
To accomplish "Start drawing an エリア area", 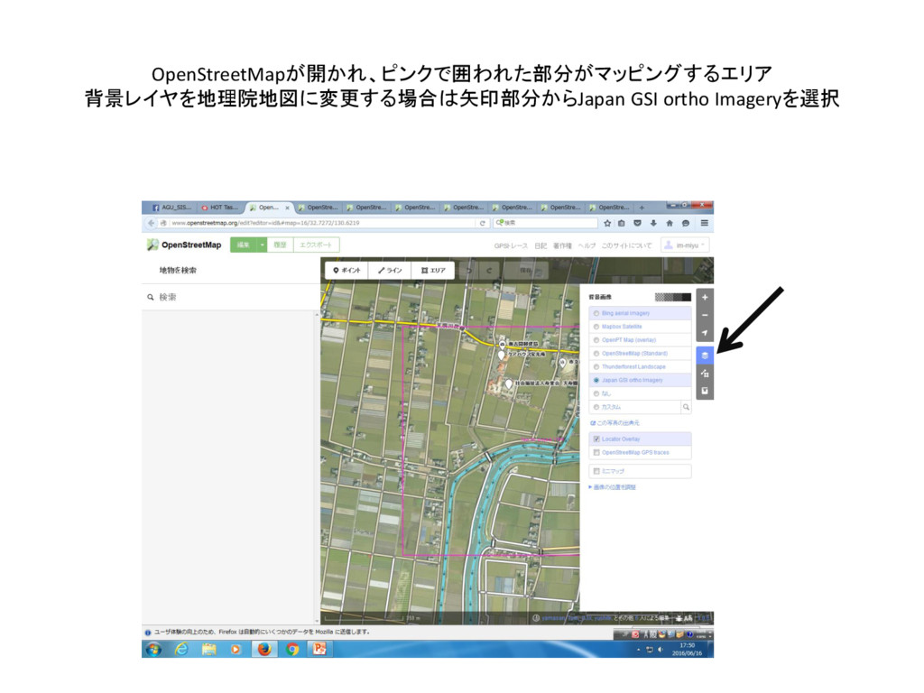I will click(x=433, y=271).
